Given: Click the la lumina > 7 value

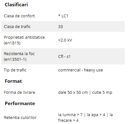Looking at the screenshot, I should pos(70,115).
